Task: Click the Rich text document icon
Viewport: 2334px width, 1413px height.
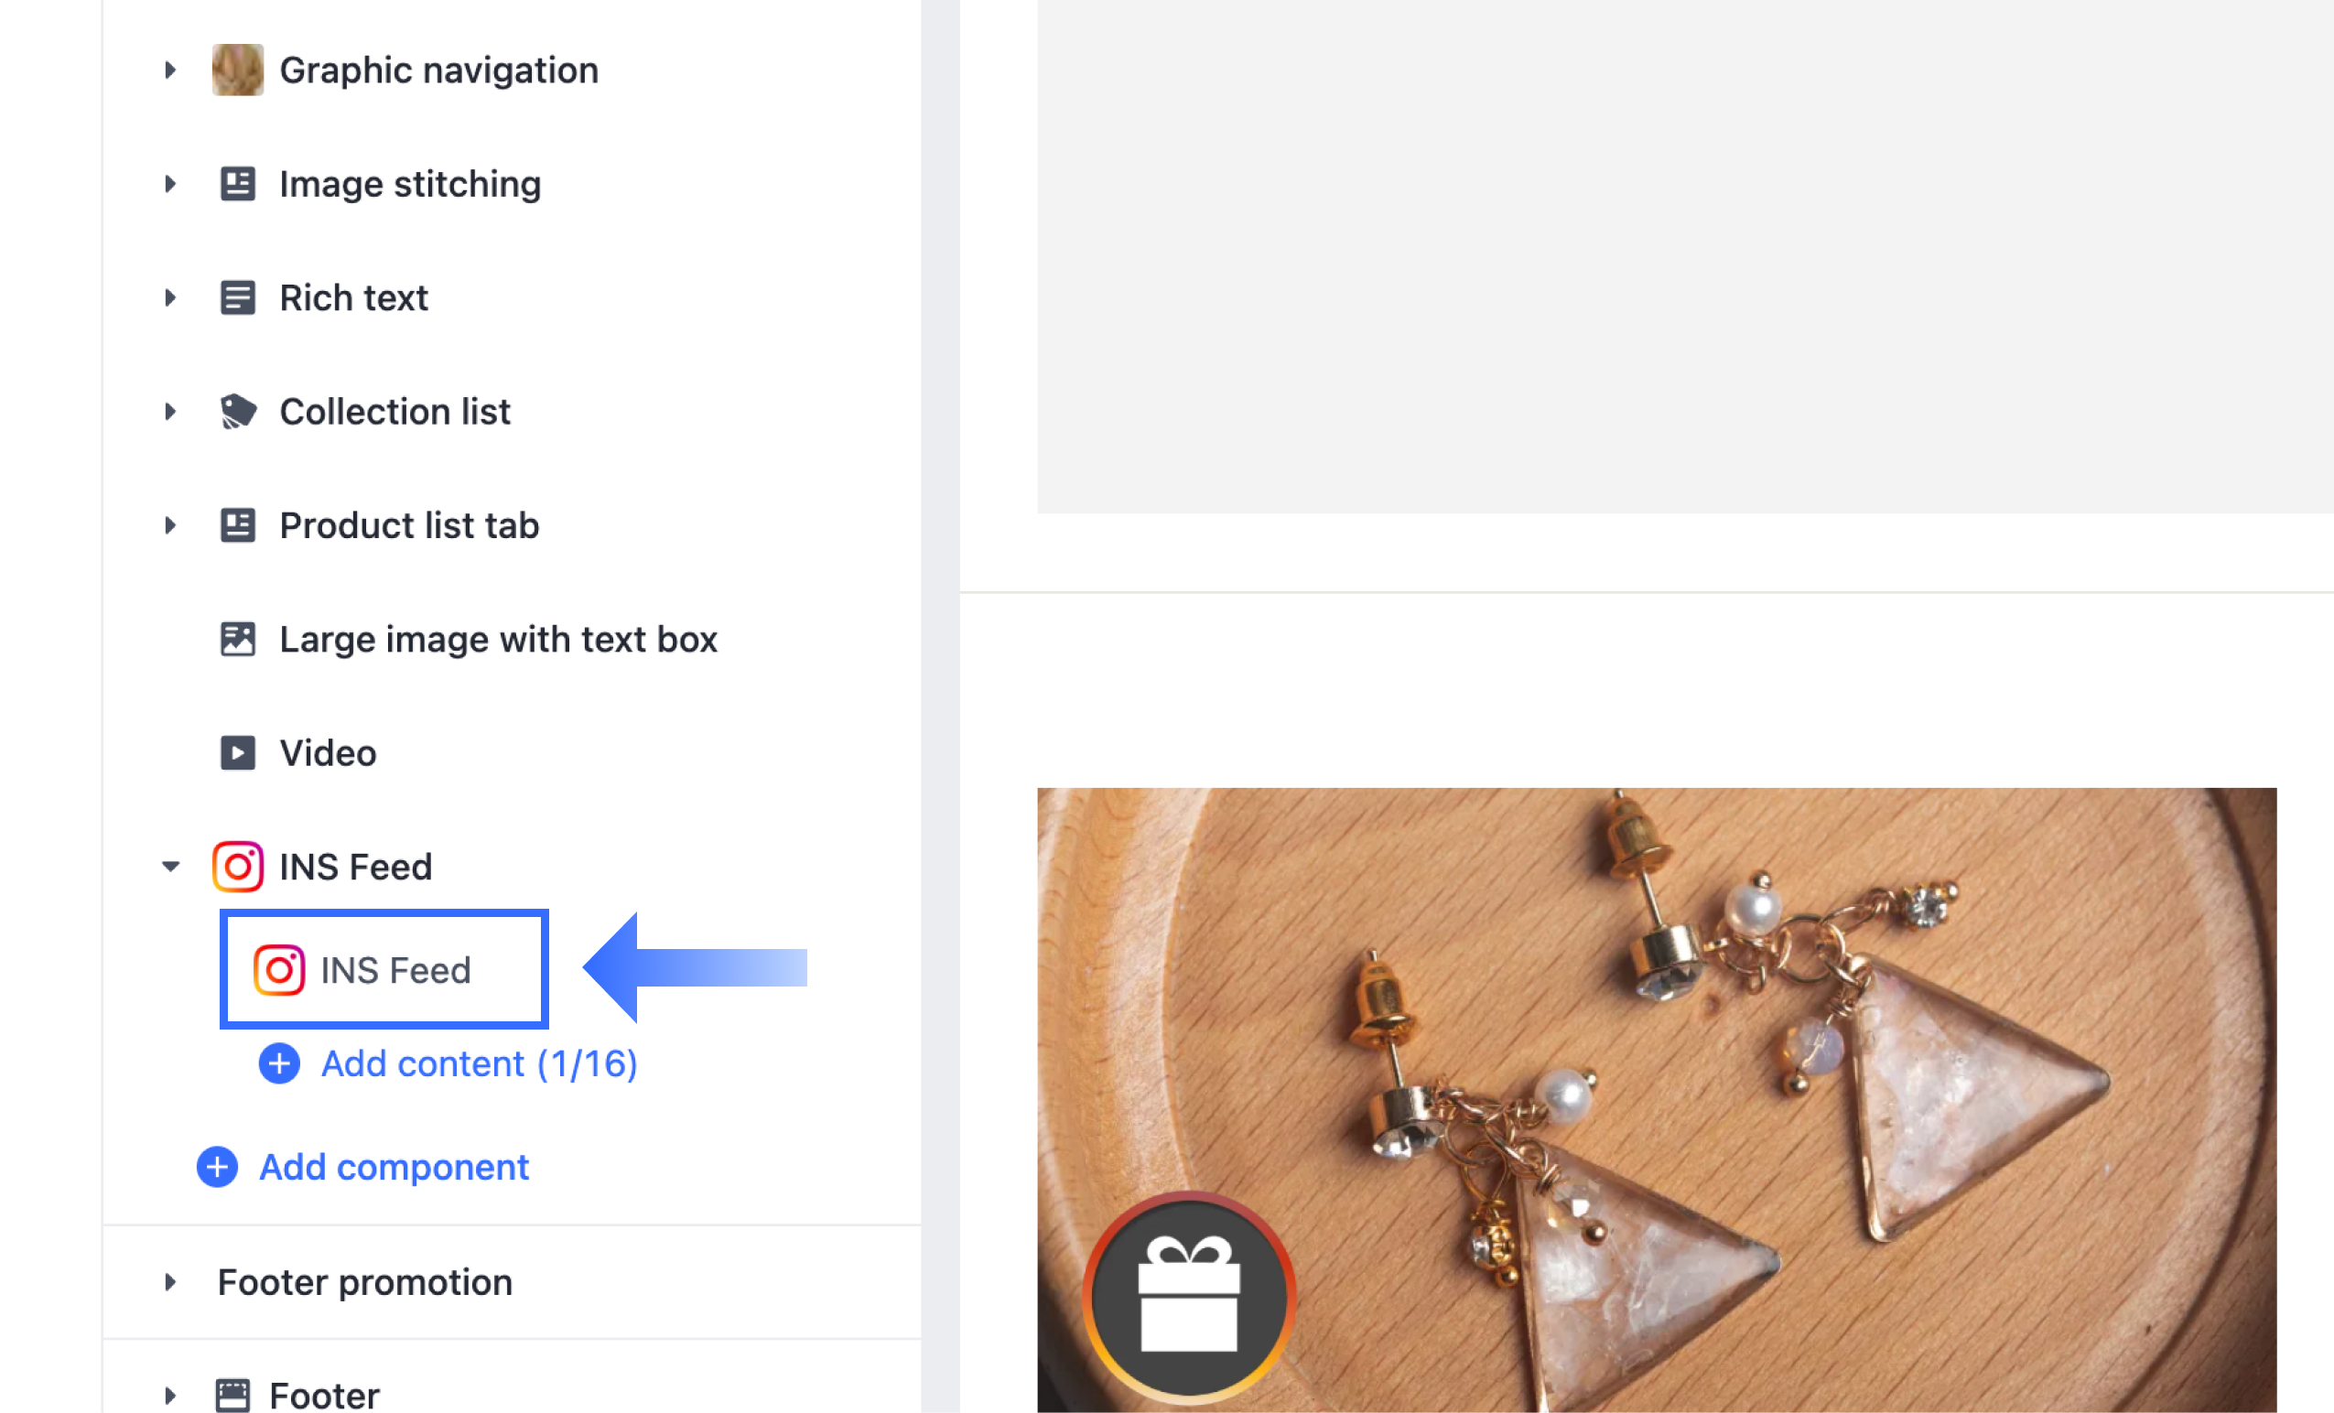Action: 237,297
